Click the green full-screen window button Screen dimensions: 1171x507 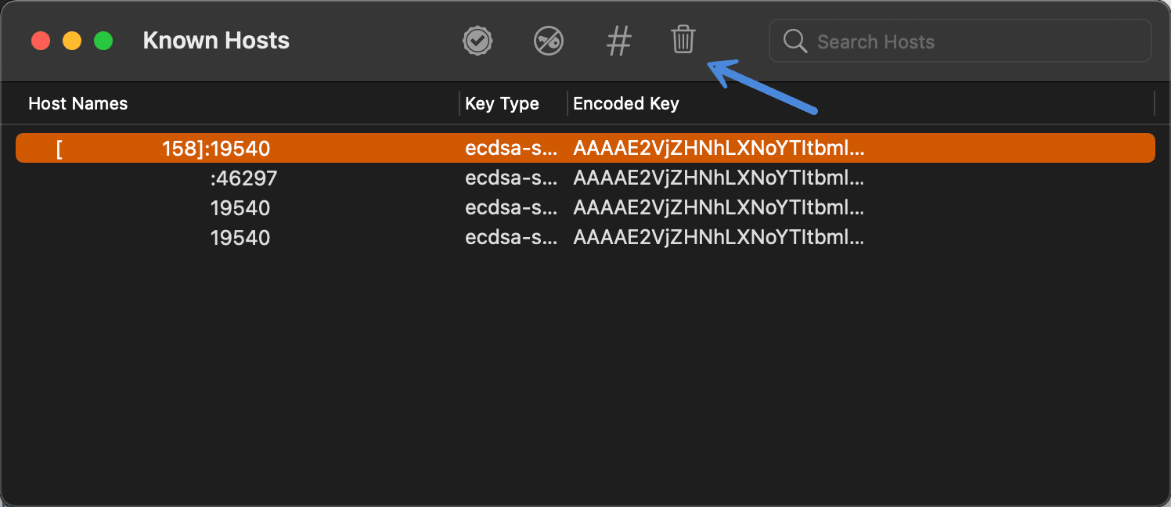(x=103, y=40)
